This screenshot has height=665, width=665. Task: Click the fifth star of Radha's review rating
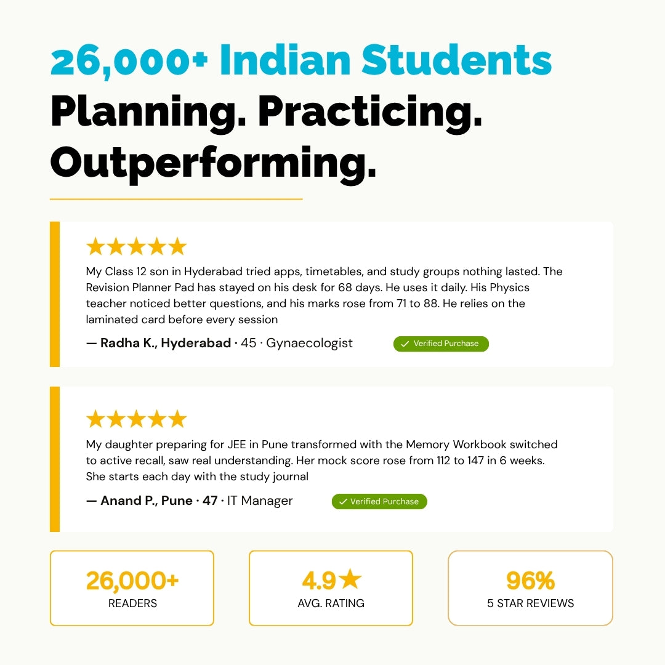(177, 247)
